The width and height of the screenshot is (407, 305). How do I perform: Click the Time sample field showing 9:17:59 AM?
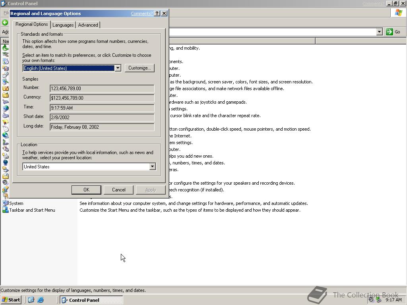point(102,108)
